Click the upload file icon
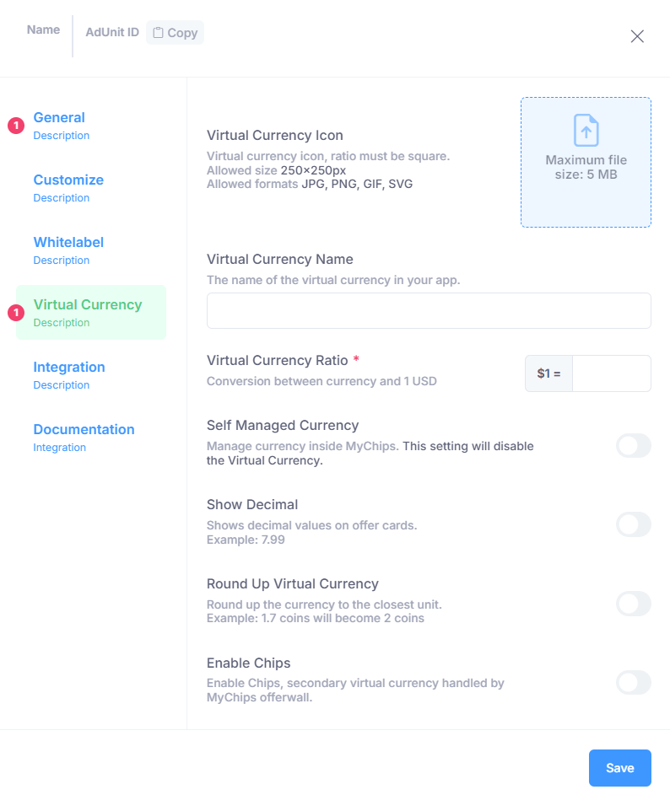This screenshot has height=795, width=670. [x=586, y=131]
